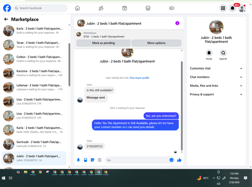Select the Jubin conversation in the list
Screen dimensions: 252x187
34,158
